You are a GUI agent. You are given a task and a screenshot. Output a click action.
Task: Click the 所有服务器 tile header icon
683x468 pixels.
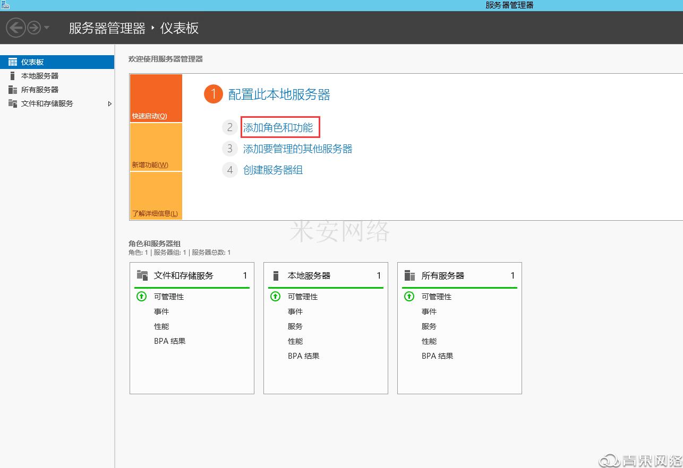[409, 275]
